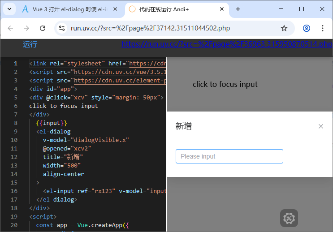
Task: Click line number 7 in the gutter
Action: (16, 114)
